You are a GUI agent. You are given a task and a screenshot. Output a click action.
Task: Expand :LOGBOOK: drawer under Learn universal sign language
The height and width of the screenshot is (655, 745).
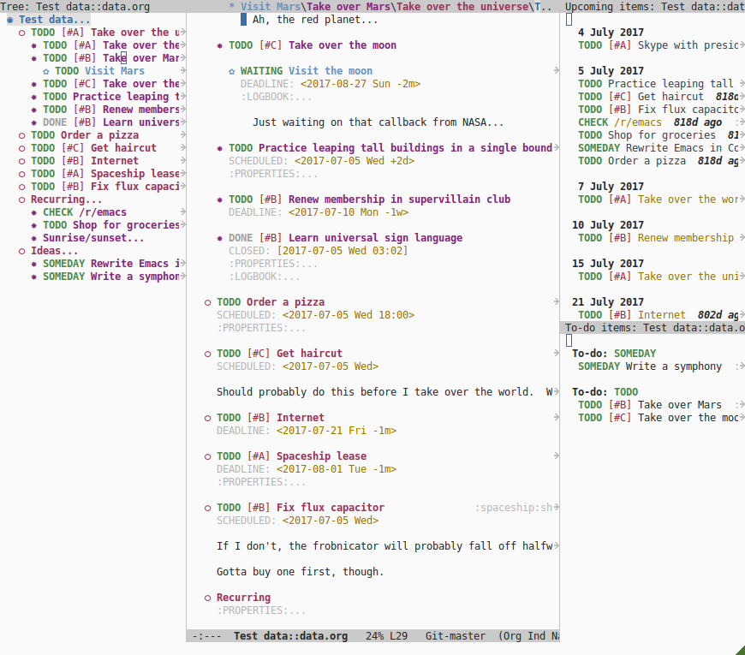[264, 276]
